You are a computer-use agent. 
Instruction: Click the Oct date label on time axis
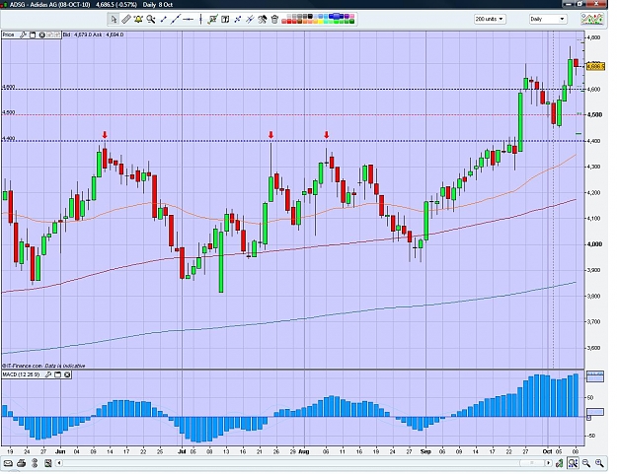(x=547, y=451)
